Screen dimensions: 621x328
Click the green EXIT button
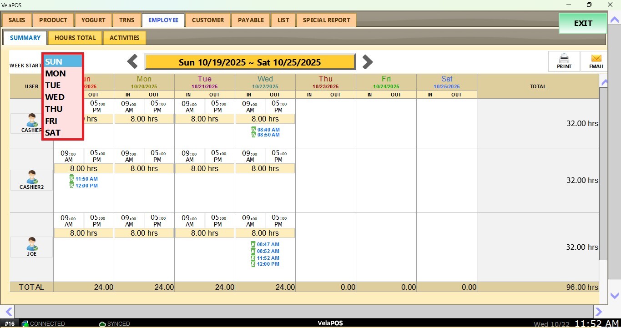coord(583,23)
